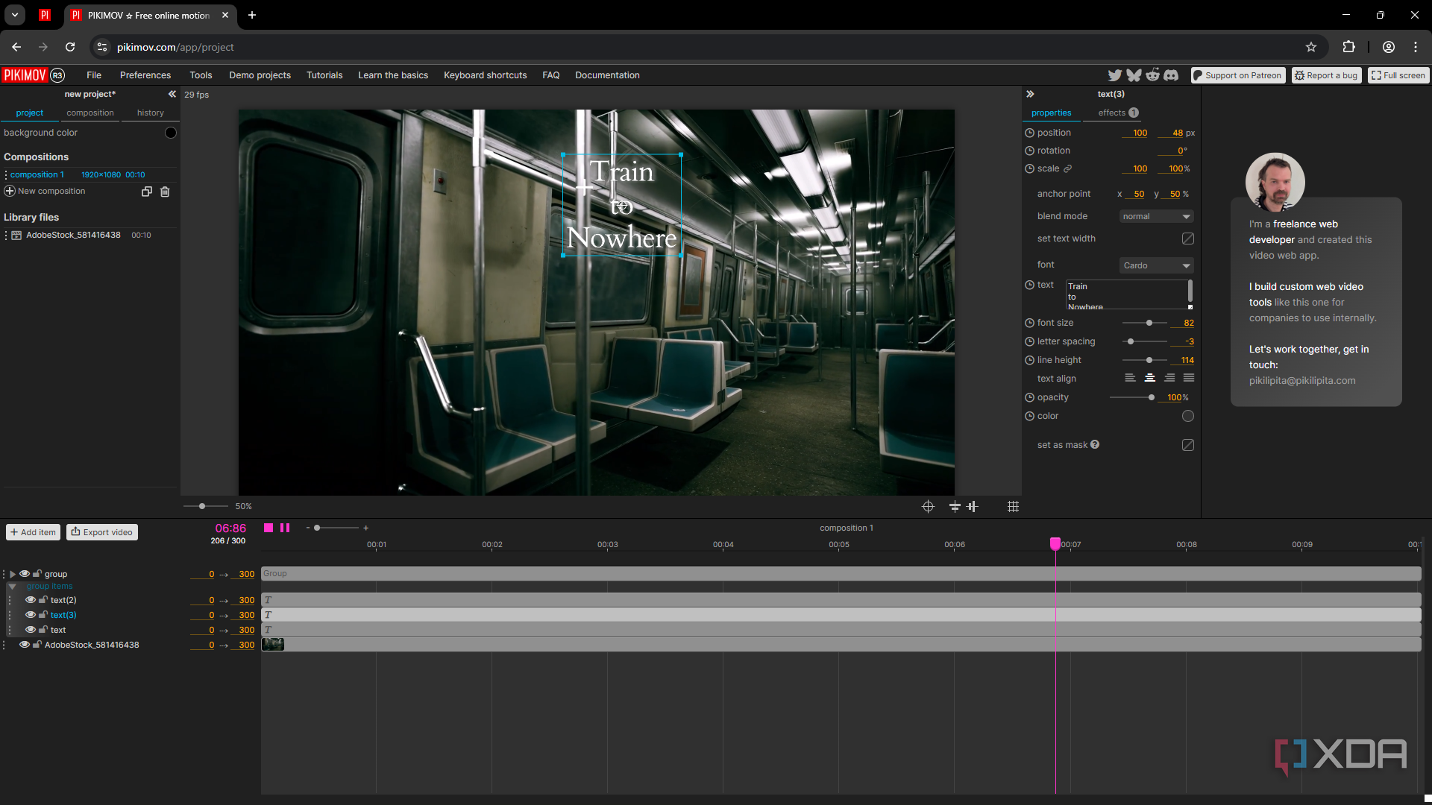Open the Tools menu
The height and width of the screenshot is (805, 1432).
click(x=201, y=75)
